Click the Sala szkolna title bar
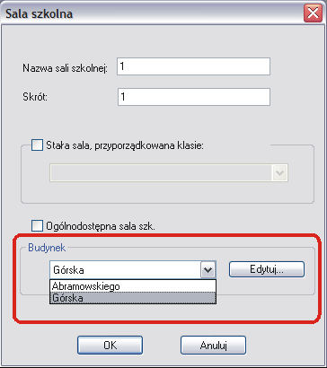The image size is (327, 368). (153, 13)
